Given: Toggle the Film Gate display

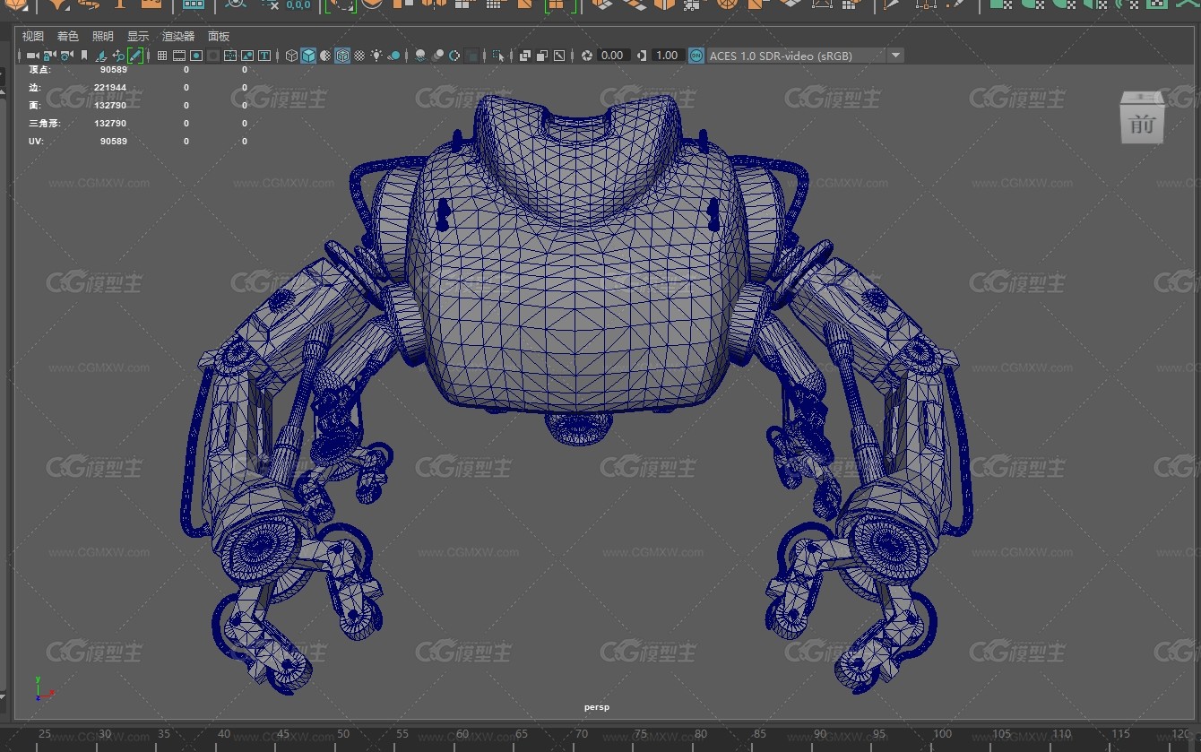Looking at the screenshot, I should (179, 56).
